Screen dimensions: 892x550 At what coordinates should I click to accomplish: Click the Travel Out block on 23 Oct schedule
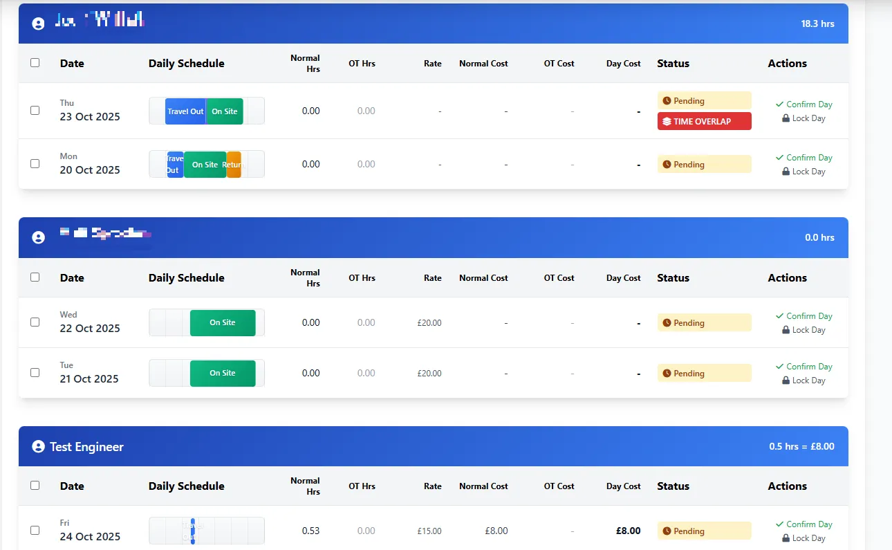click(185, 111)
